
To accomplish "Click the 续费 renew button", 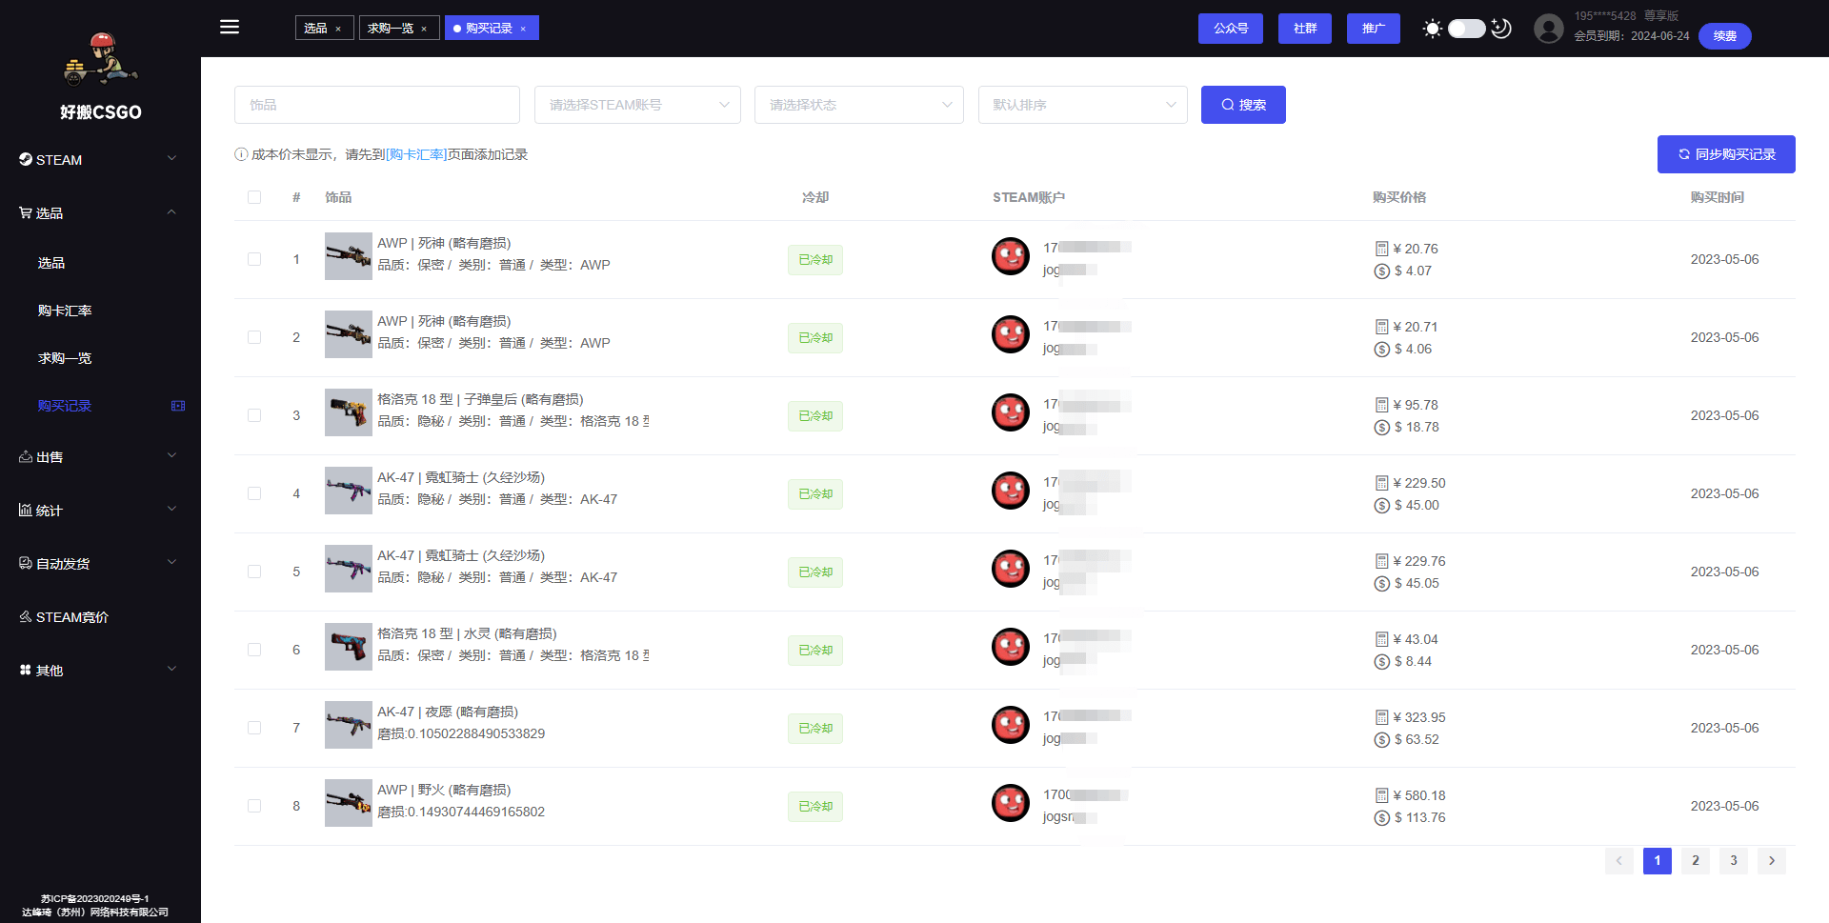I will pos(1725,36).
